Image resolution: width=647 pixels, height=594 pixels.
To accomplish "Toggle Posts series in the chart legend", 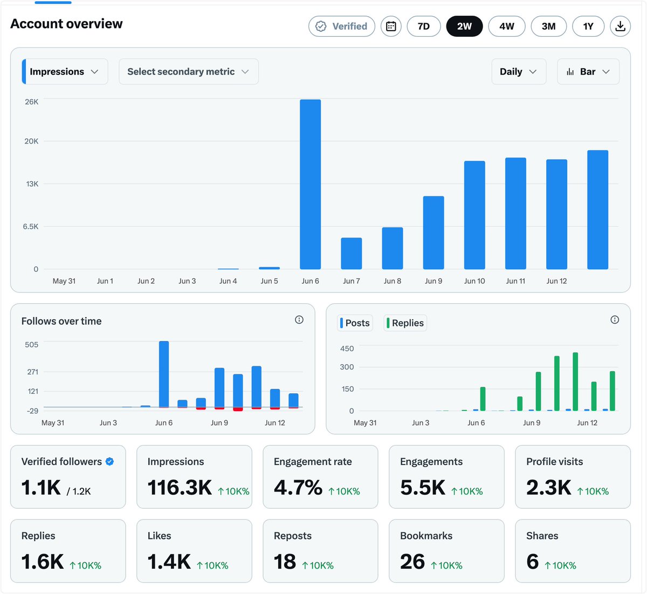I will [x=355, y=323].
